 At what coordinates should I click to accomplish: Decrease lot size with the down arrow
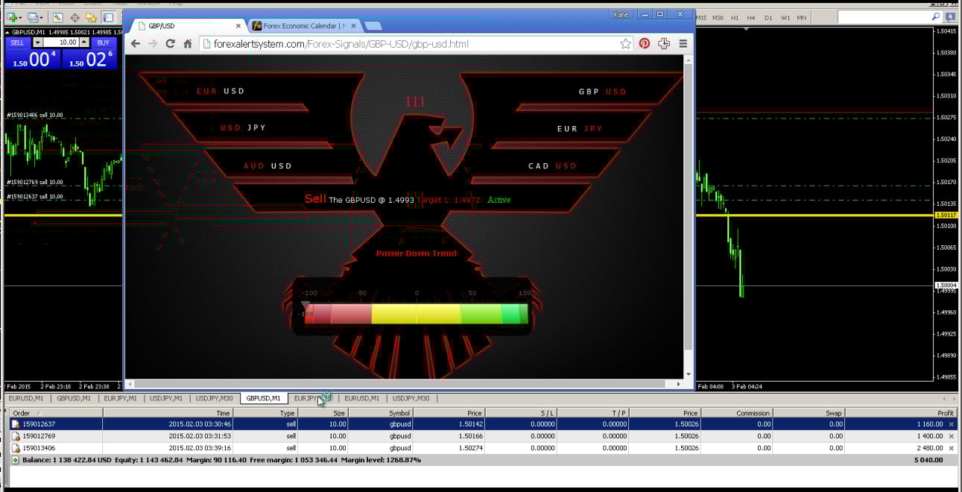click(38, 42)
